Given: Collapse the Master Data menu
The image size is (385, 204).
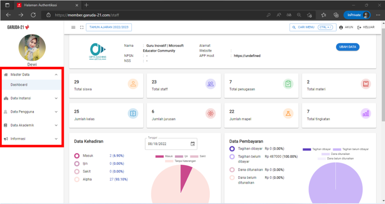Looking at the screenshot, I should coord(32,75).
